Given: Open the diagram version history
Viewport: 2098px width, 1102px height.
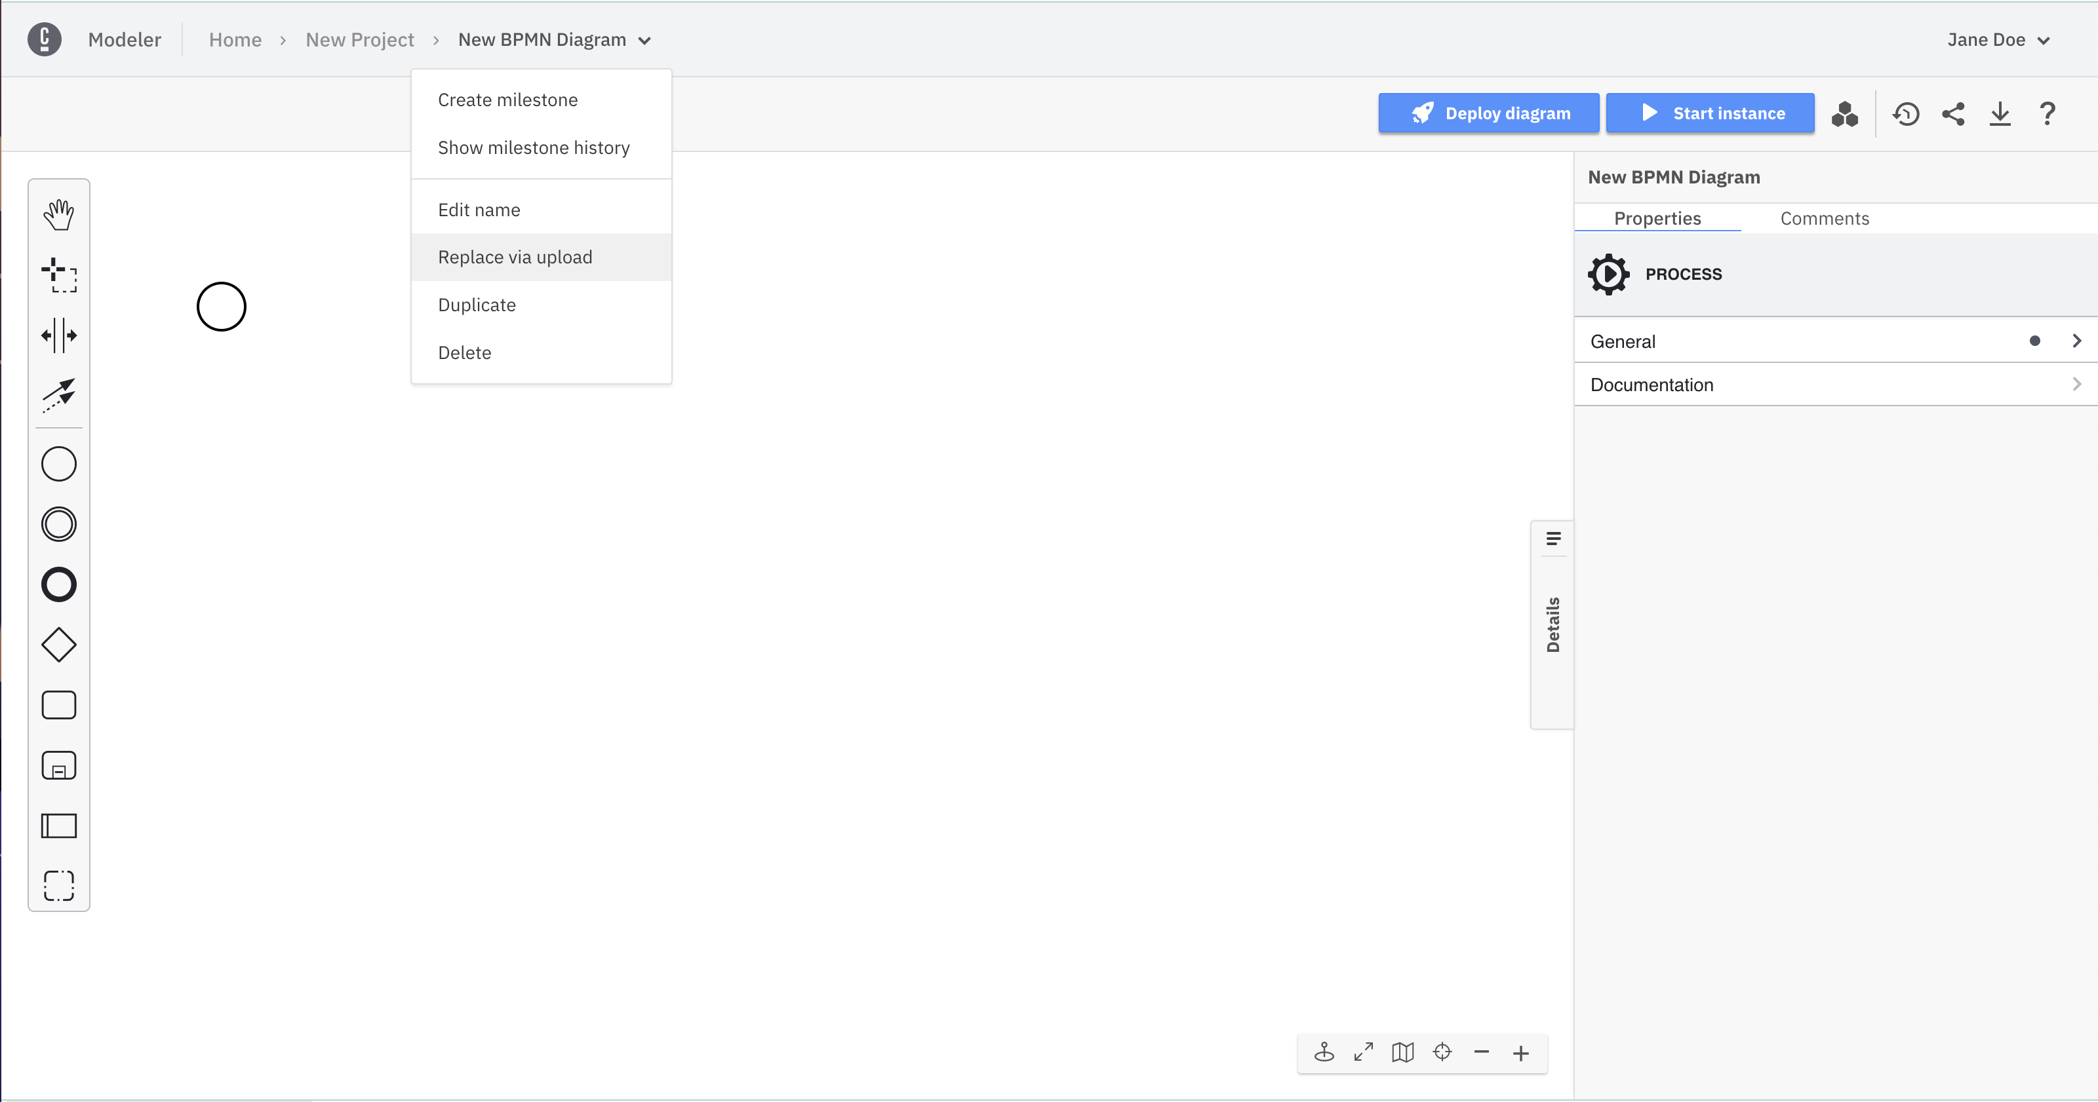Looking at the screenshot, I should tap(1906, 113).
